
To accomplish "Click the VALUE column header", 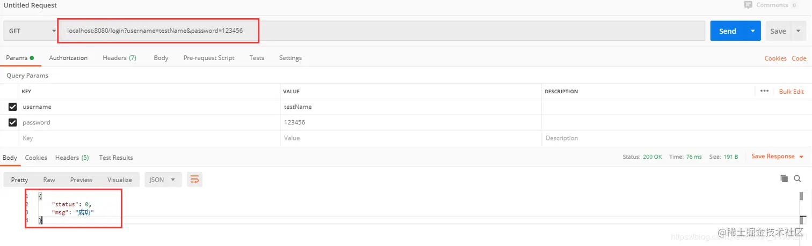I will click(291, 92).
